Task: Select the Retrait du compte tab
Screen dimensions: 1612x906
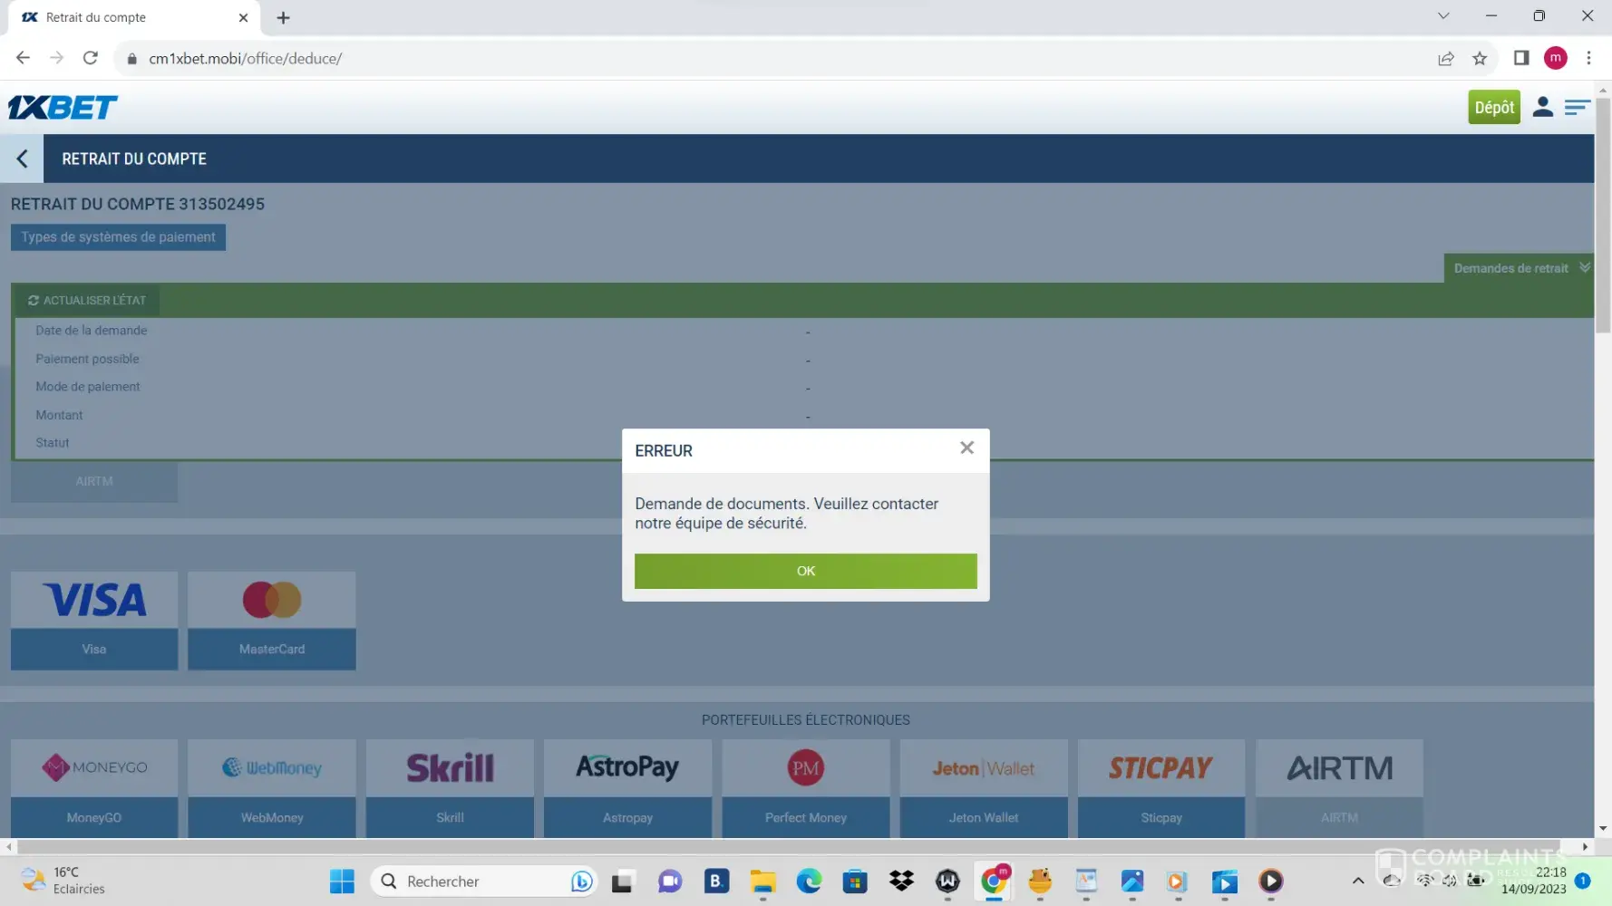Action: coord(134,17)
